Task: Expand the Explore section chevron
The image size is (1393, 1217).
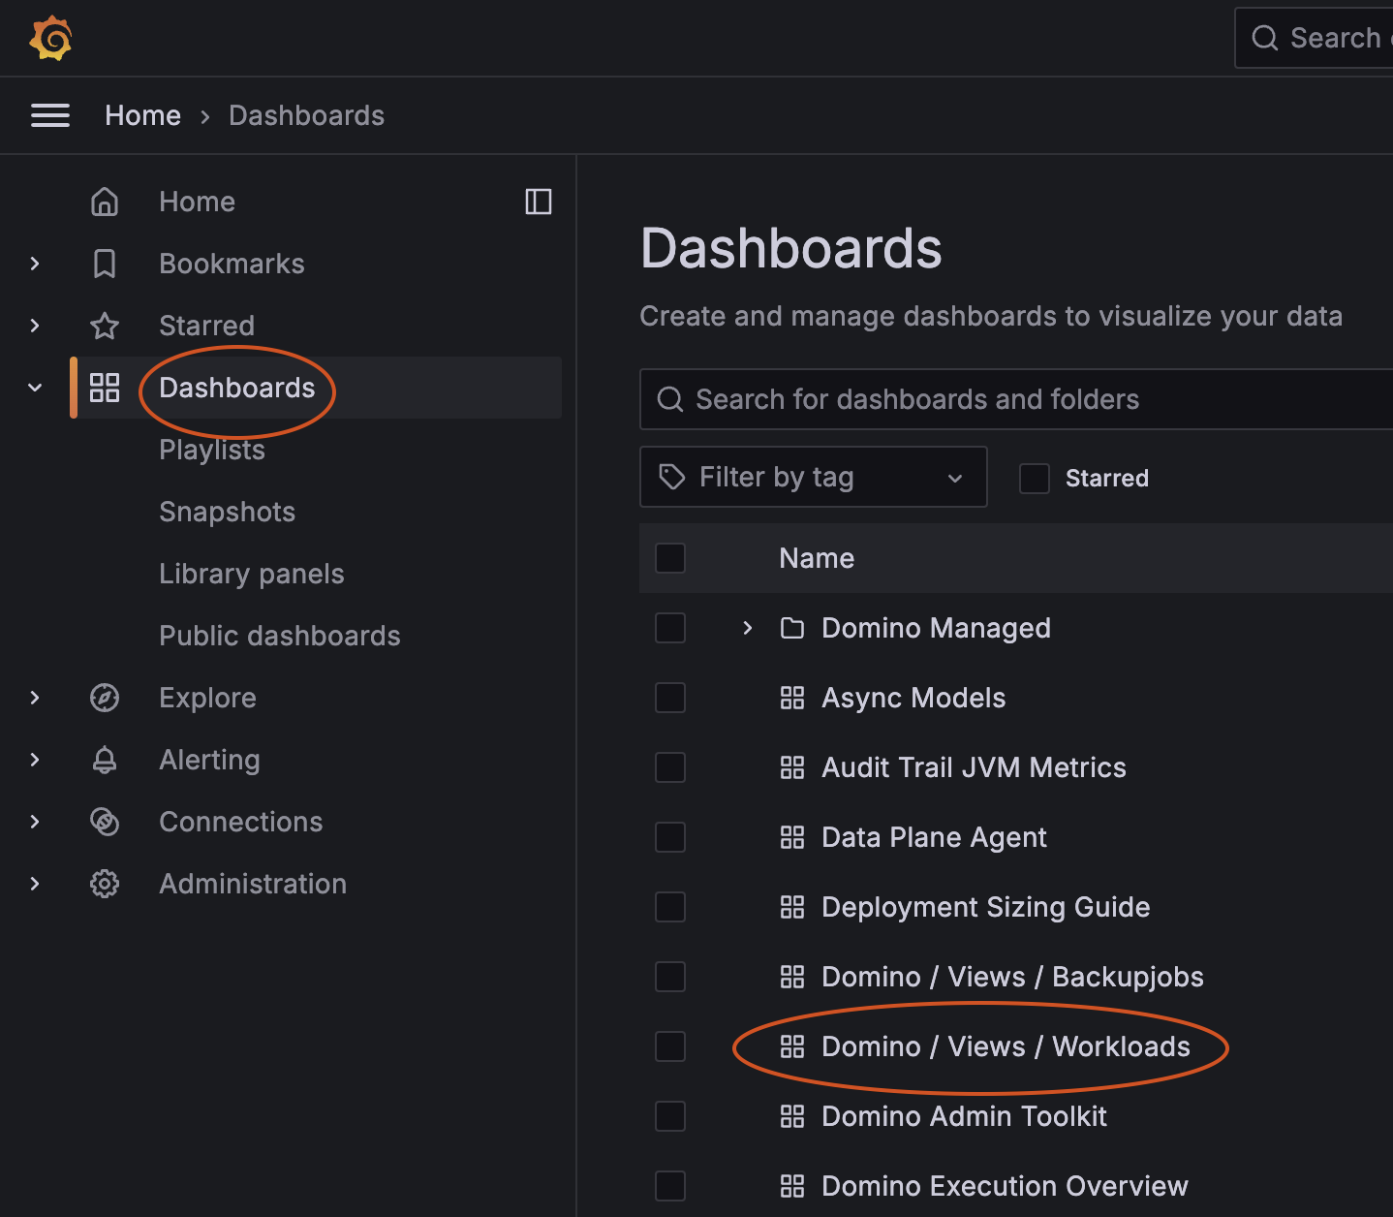Action: click(35, 698)
